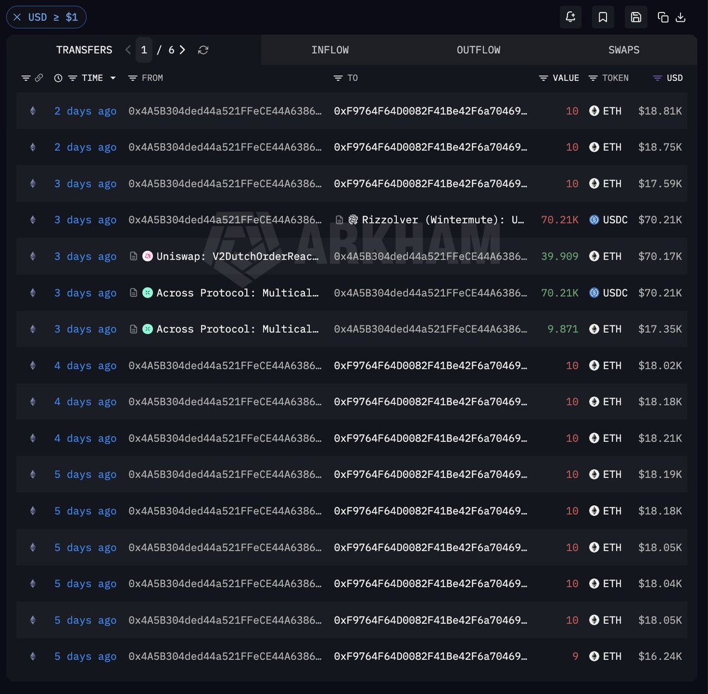Viewport: 708px width, 694px height.
Task: Refresh the transfers list
Action: tap(204, 50)
